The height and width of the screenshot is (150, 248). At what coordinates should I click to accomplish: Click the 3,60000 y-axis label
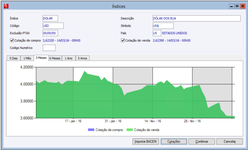pos(27,118)
